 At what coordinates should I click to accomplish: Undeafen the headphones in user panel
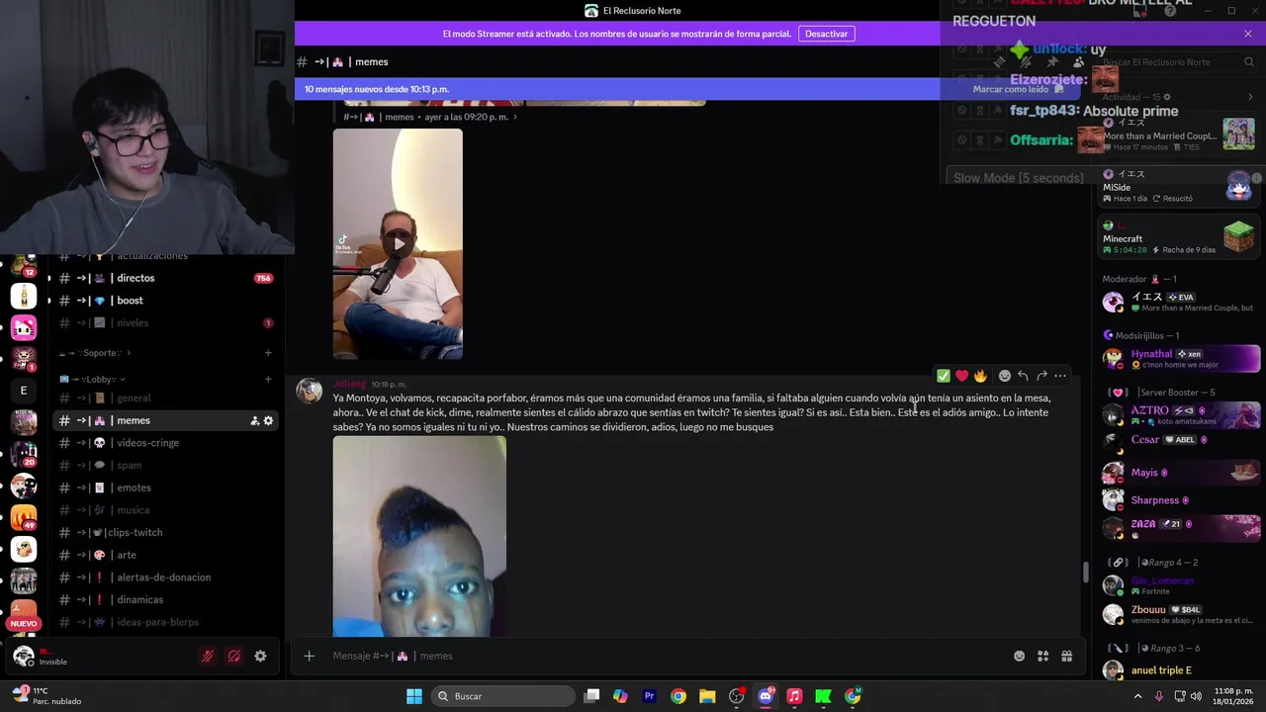pos(234,656)
